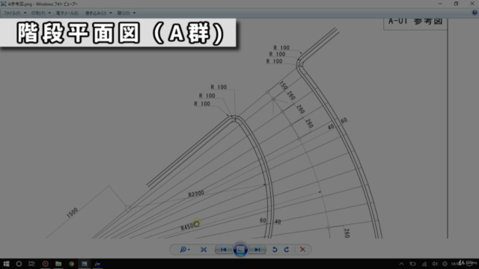Click the network tray icon
Screen dimensions: 479x269
coord(424,264)
